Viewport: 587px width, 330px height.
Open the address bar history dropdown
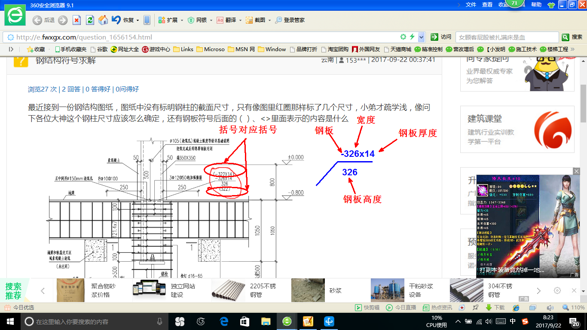point(421,37)
